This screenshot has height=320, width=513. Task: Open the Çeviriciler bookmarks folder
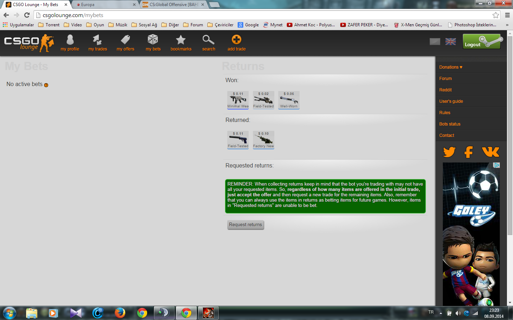point(220,25)
